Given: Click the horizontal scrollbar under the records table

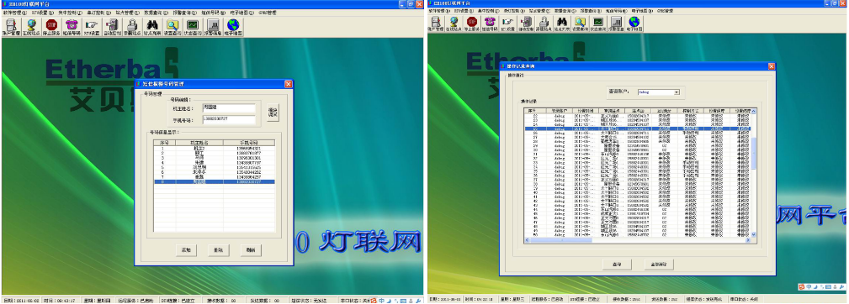Looking at the screenshot, I should coord(637,239).
